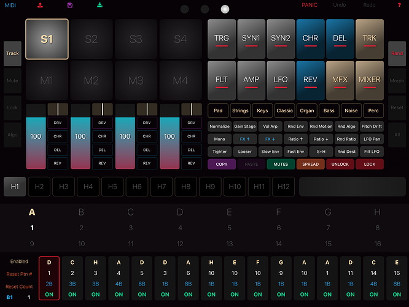Click the FX up arrow button
The height and width of the screenshot is (307, 409).
(x=245, y=139)
